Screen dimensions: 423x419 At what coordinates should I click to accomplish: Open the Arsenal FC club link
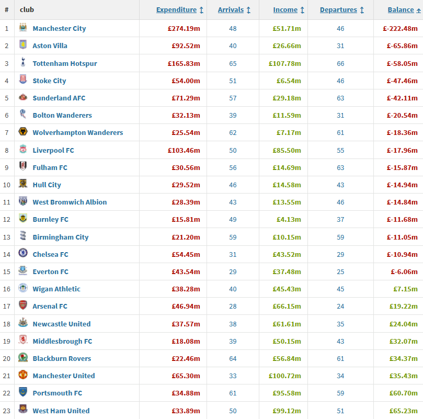50,306
